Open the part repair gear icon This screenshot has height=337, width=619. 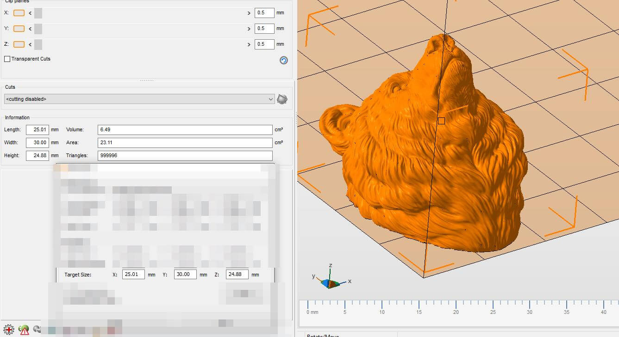(x=8, y=330)
